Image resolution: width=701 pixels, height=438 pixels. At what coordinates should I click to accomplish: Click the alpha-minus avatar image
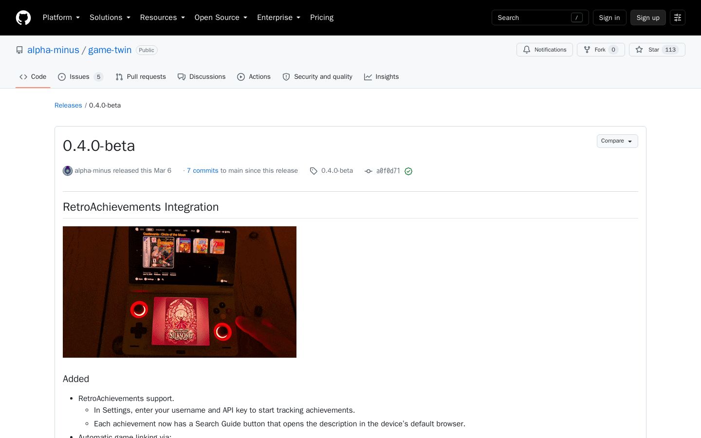[x=68, y=171]
